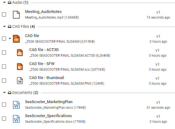The height and width of the screenshot is (129, 175).
Task: Click the CAD Files (4) group heading
Action: coord(24,27)
